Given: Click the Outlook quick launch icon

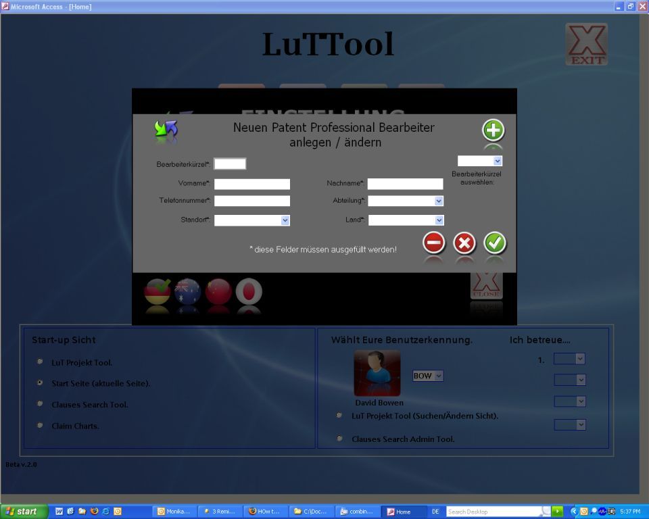Looking at the screenshot, I should pos(118,512).
